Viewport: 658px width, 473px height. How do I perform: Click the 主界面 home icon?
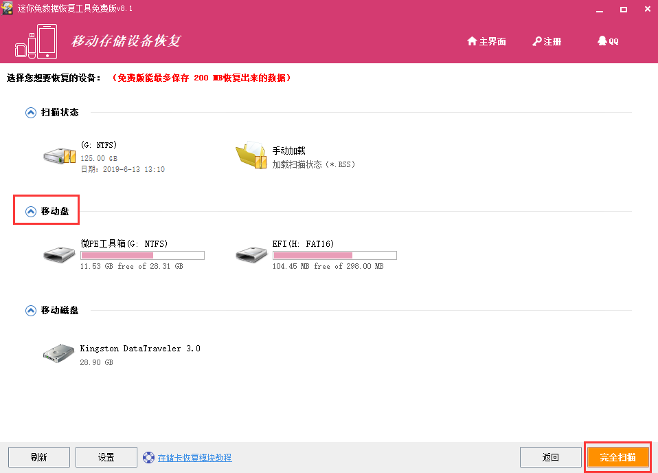472,41
